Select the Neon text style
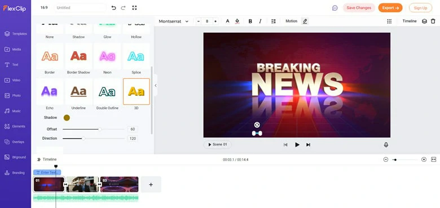Image resolution: width=440 pixels, height=208 pixels. click(108, 59)
